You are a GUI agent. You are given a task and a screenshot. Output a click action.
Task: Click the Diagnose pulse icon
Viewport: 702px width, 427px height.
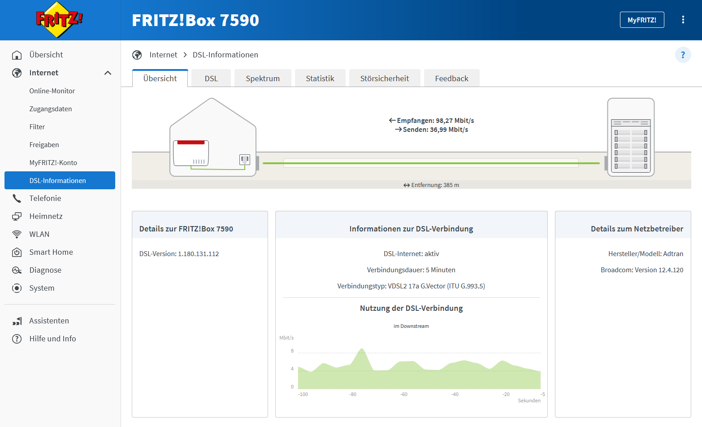pyautogui.click(x=17, y=270)
